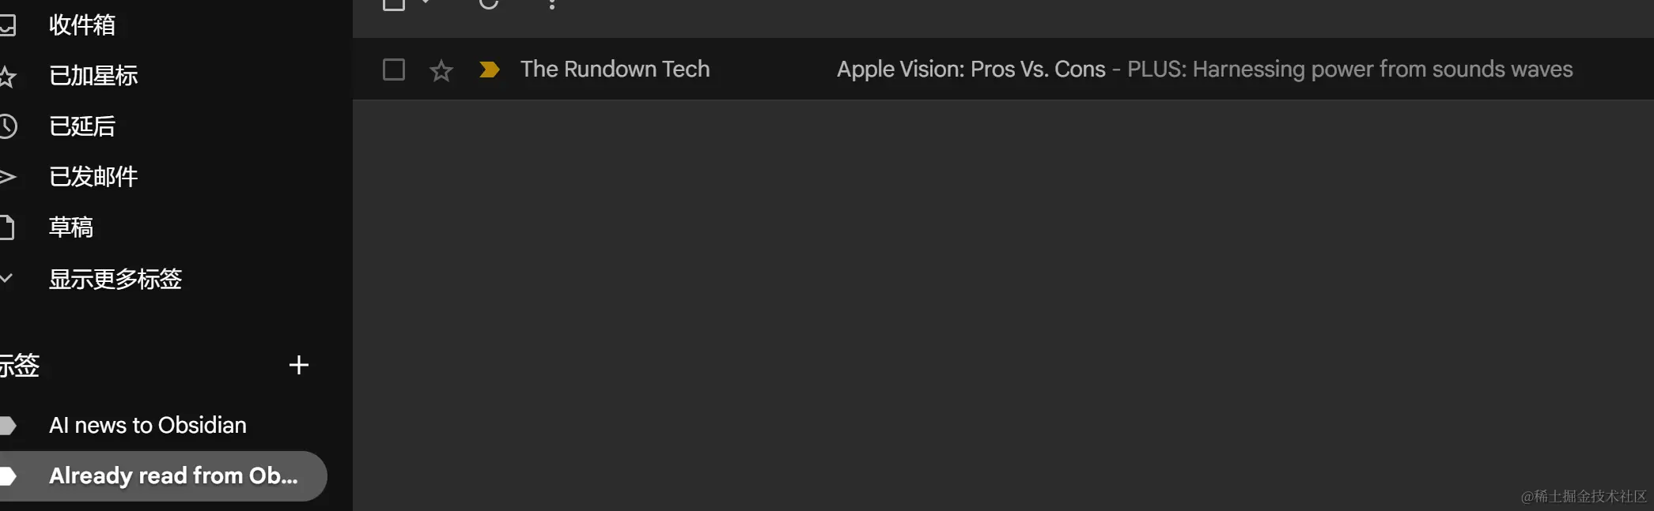The height and width of the screenshot is (511, 1654).
Task: Click the PLUS: Harnessing power preview text
Action: coord(1349,70)
